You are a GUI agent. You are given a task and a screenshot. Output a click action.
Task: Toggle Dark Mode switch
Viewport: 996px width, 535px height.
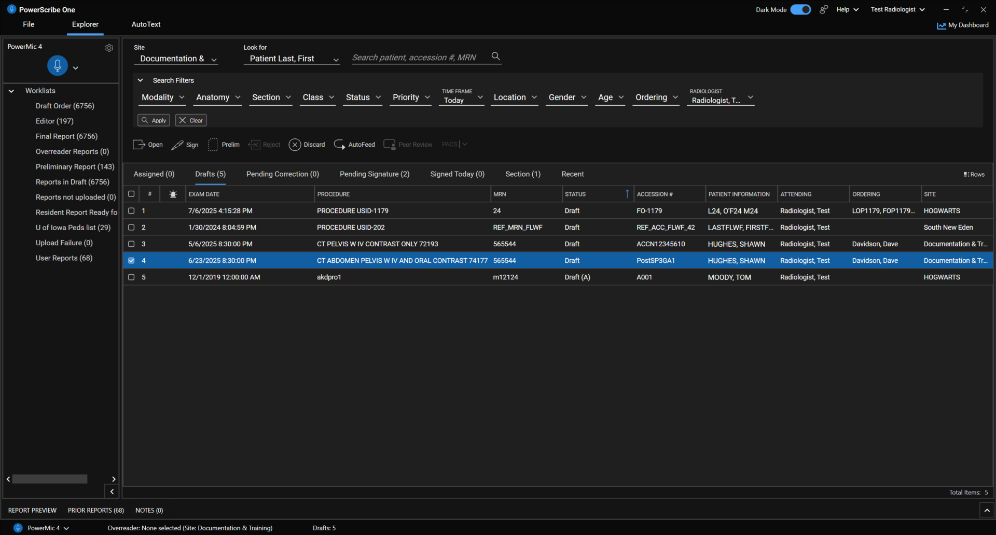[800, 9]
